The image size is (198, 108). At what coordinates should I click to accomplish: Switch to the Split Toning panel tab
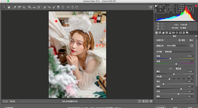pos(170,33)
